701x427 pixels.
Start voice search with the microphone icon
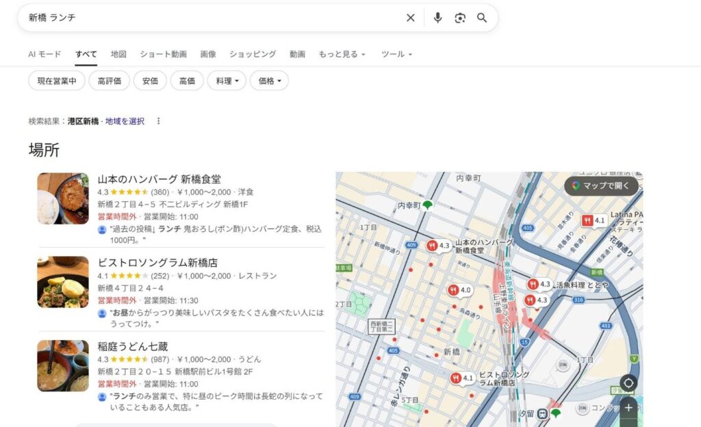tap(438, 18)
